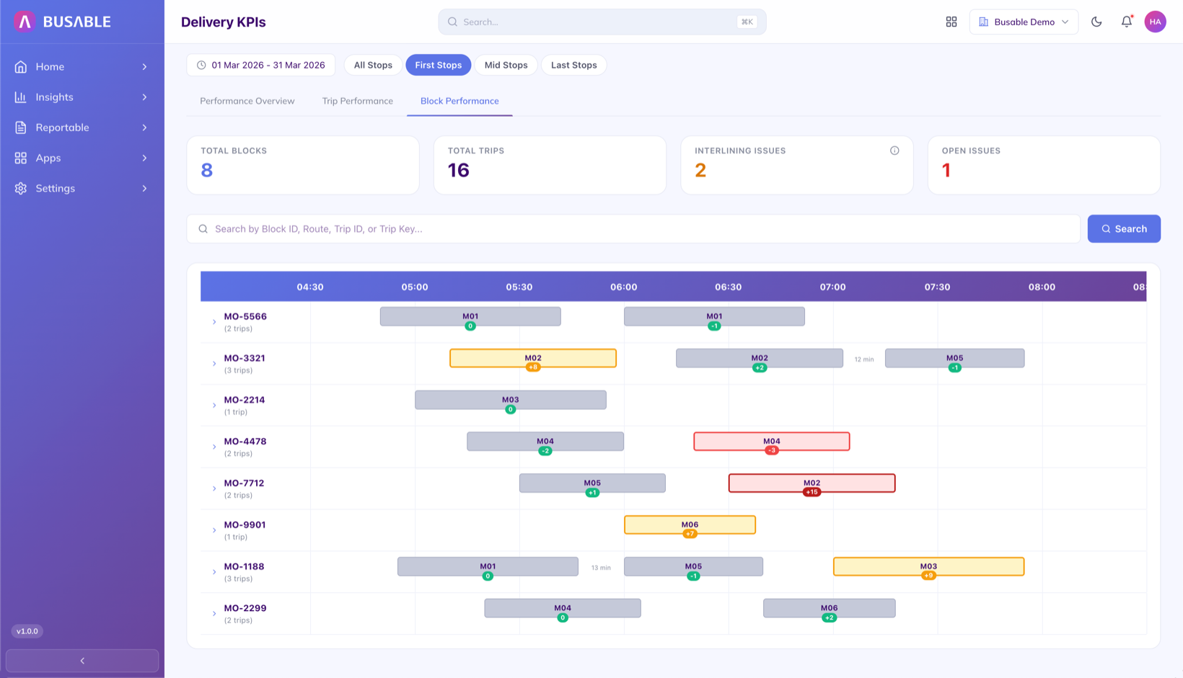Open the date range 01 Mar 2026 picker
The image size is (1183, 678).
pos(261,65)
